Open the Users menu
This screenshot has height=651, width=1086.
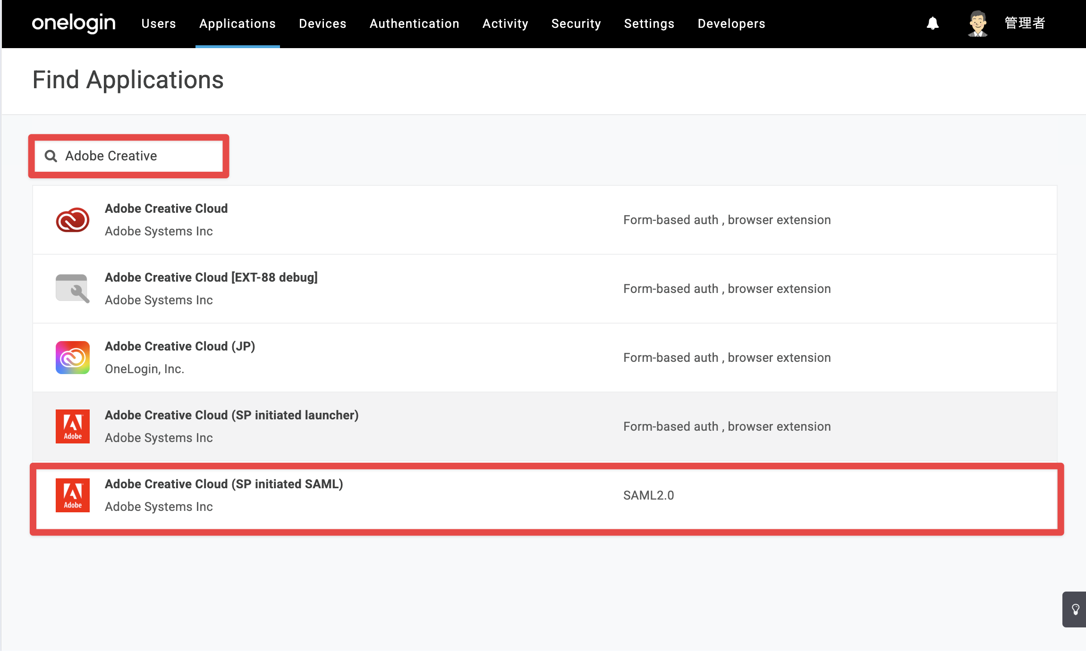pos(159,24)
